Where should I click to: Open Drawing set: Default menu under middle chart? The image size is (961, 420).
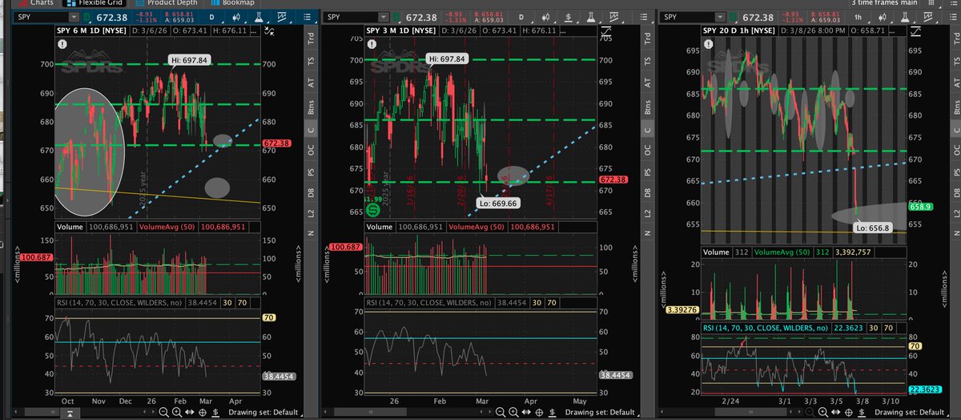tap(601, 412)
